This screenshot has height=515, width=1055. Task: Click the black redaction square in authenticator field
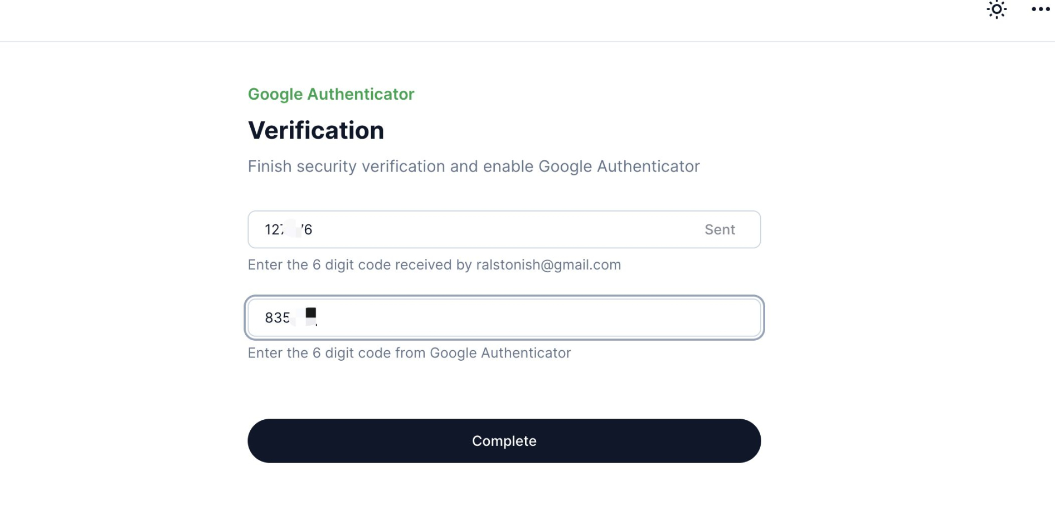click(311, 313)
